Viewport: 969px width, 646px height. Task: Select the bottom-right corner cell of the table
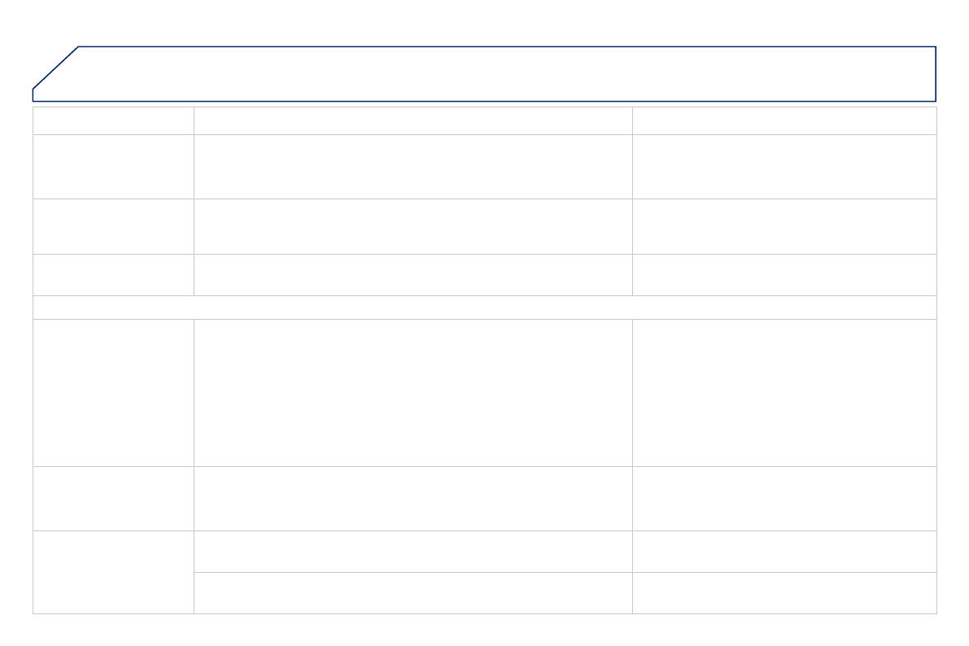(x=784, y=592)
